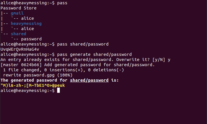
Task: Click the yellow generated password string
Action: pos(33,85)
